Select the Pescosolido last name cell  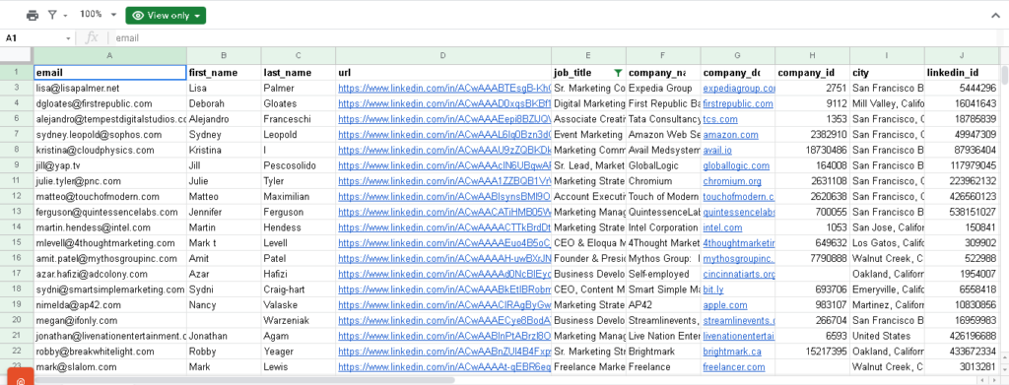(299, 165)
